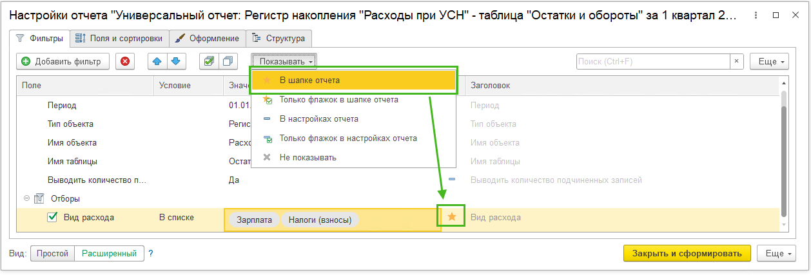Maximize the report settings window
Viewport: 811px width, 275px height.
click(774, 14)
